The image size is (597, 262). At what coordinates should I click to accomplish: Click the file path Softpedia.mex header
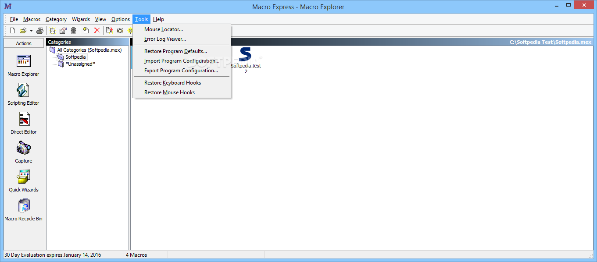tap(551, 42)
